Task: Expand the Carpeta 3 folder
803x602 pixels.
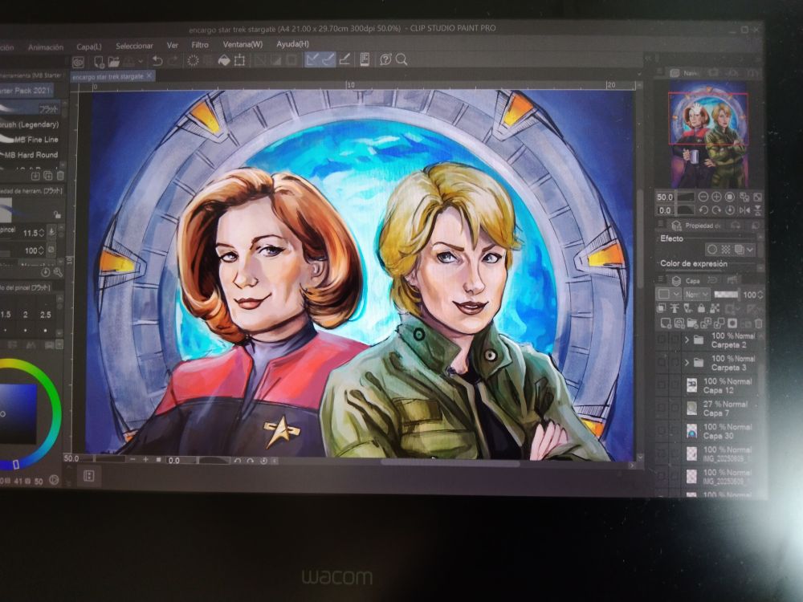Action: (x=687, y=363)
